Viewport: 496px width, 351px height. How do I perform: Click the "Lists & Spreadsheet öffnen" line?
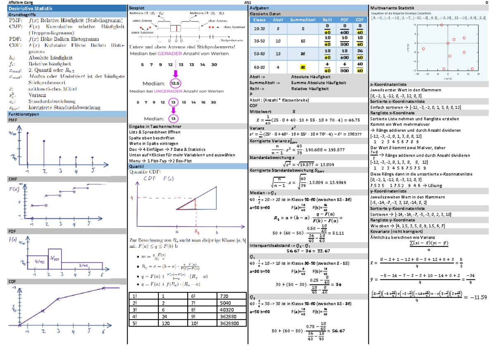[x=154, y=132]
